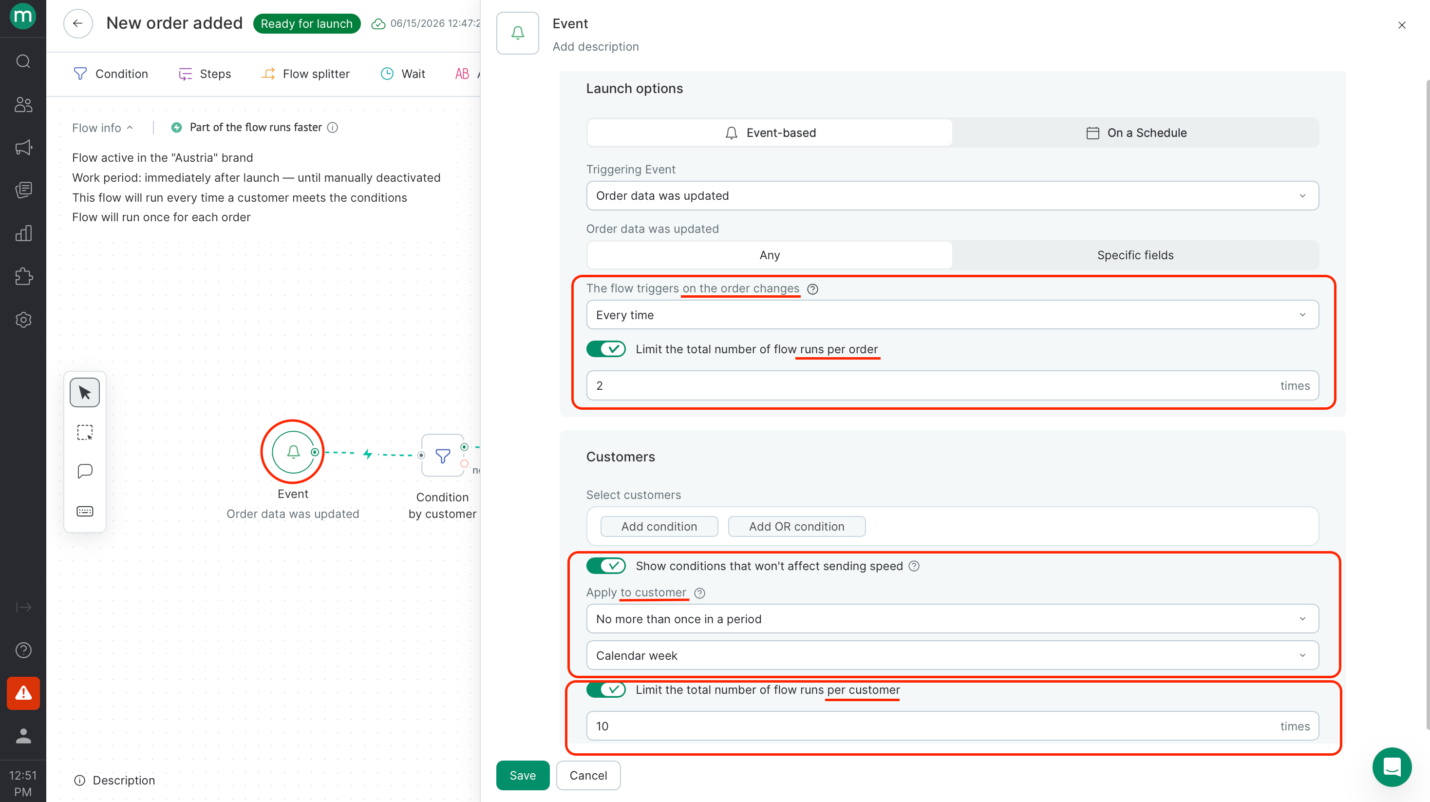Select the comment bubble tool
The width and height of the screenshot is (1430, 802).
coord(84,472)
